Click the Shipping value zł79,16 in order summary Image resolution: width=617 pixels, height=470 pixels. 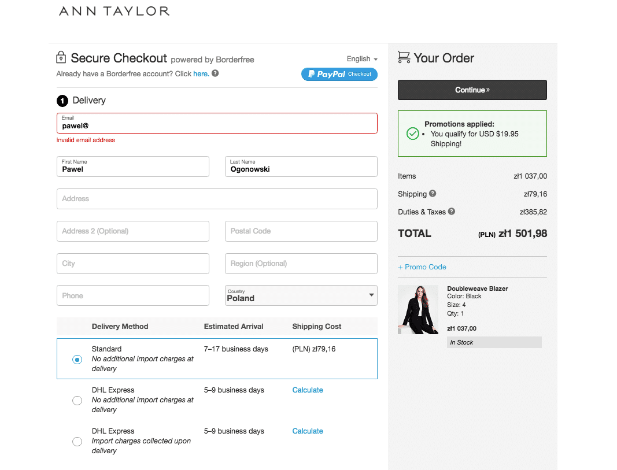click(535, 194)
